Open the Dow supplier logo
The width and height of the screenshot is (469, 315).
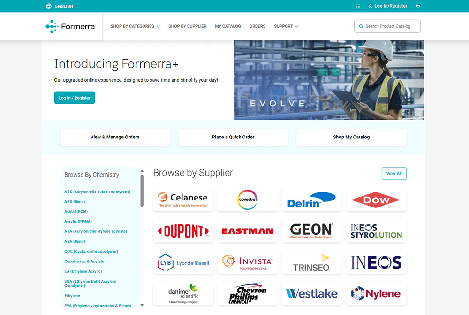click(x=376, y=200)
